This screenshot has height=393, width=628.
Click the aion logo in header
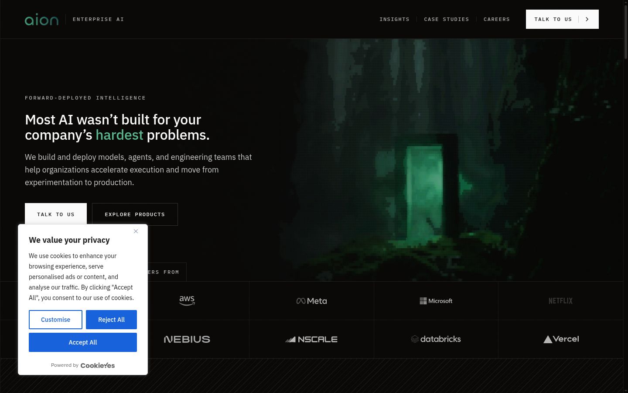point(41,19)
